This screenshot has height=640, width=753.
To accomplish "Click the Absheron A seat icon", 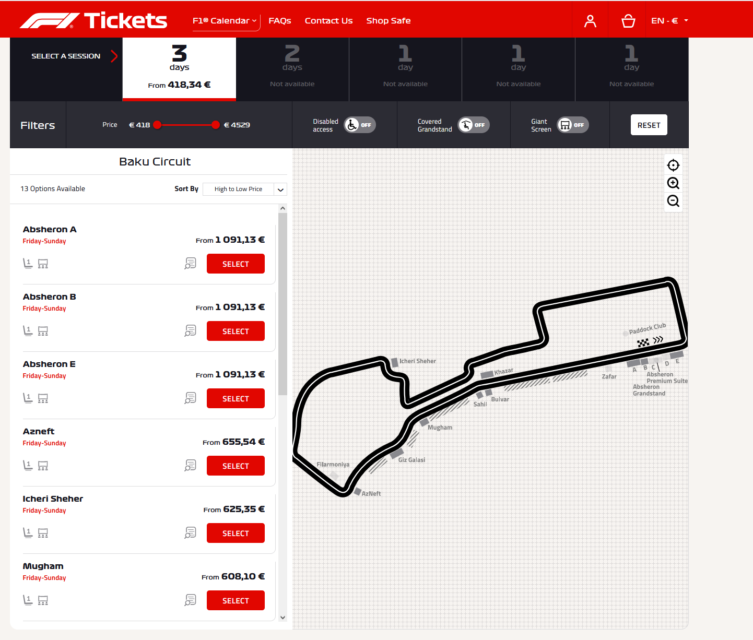I will (28, 264).
